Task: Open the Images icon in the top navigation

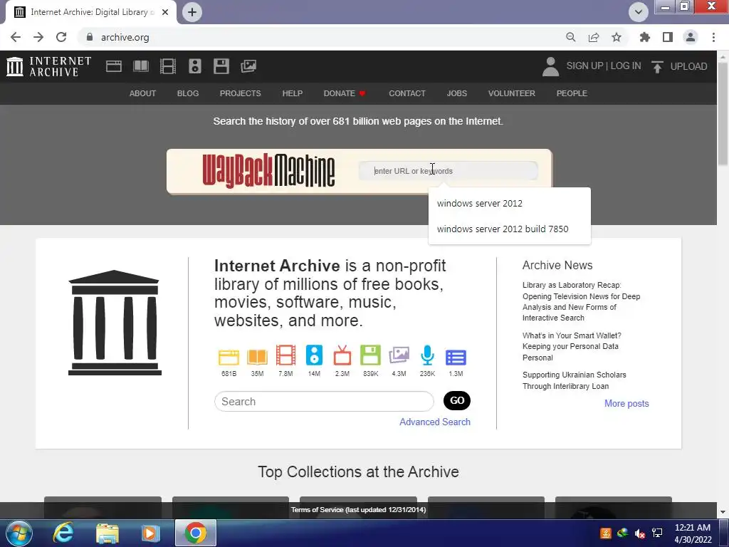Action: [248, 66]
